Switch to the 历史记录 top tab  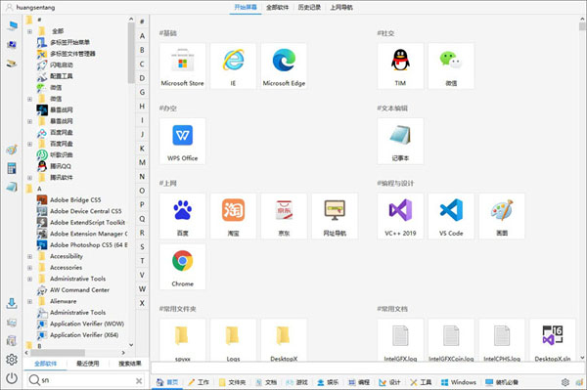pyautogui.click(x=309, y=7)
